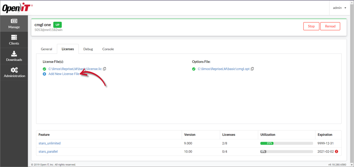Open the Administration sidebar section
This screenshot has height=167, width=354.
pos(14,72)
